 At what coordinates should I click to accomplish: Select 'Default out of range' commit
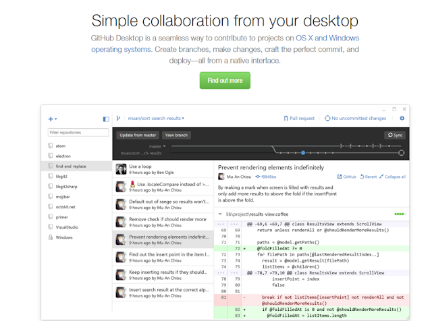pyautogui.click(x=163, y=204)
